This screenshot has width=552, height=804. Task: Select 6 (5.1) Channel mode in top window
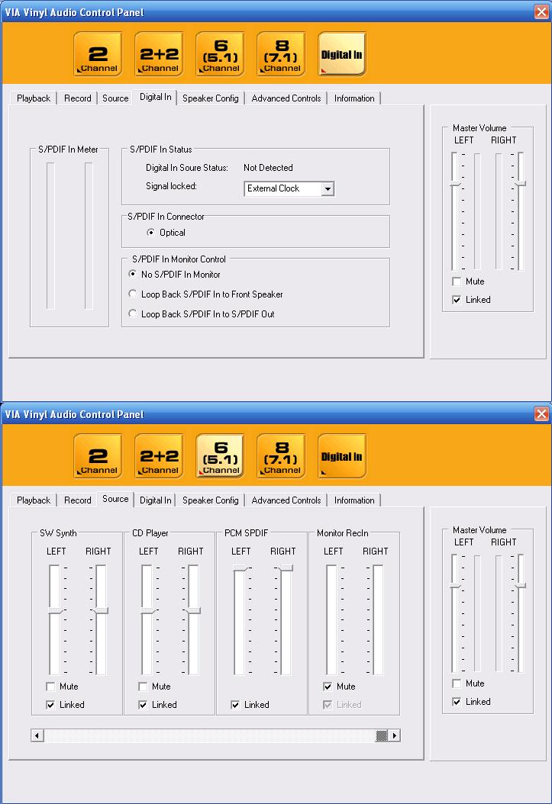pos(220,54)
